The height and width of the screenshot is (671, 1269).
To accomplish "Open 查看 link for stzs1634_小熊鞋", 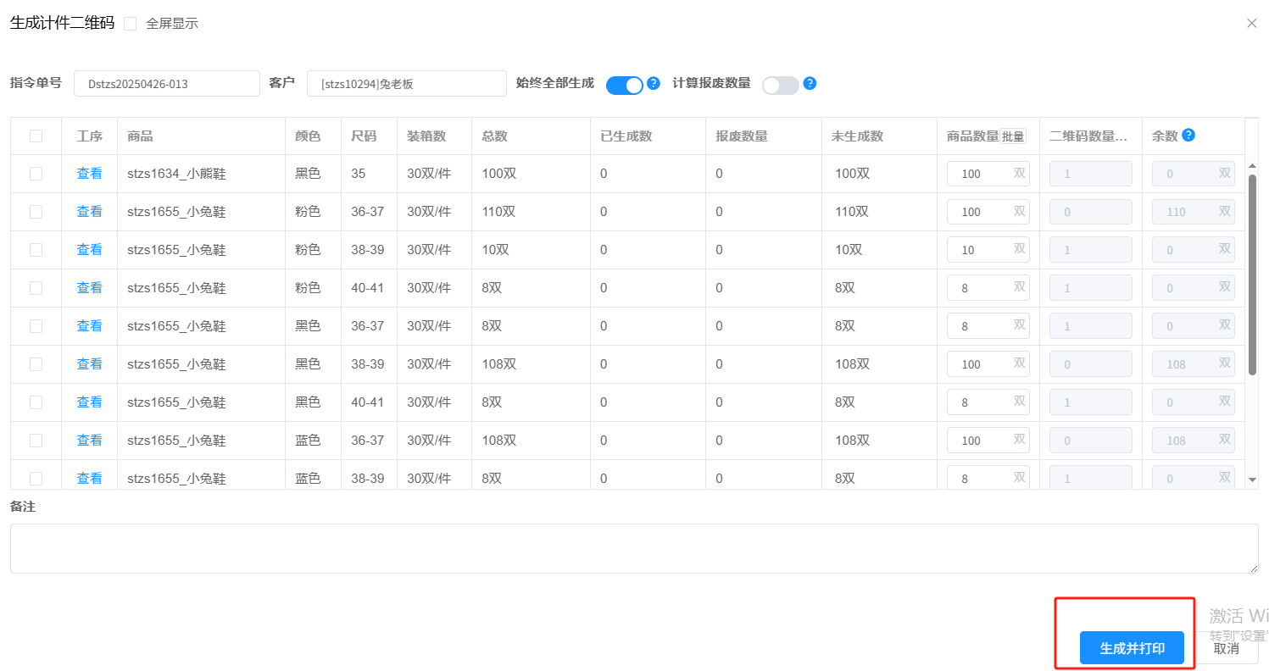I will tap(89, 174).
